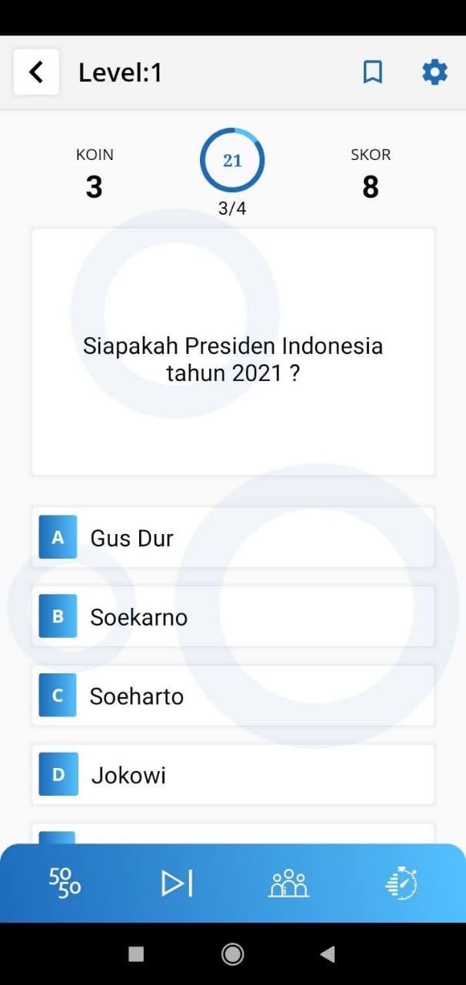Tap the SKOR value
466x985 pixels.
tap(371, 187)
